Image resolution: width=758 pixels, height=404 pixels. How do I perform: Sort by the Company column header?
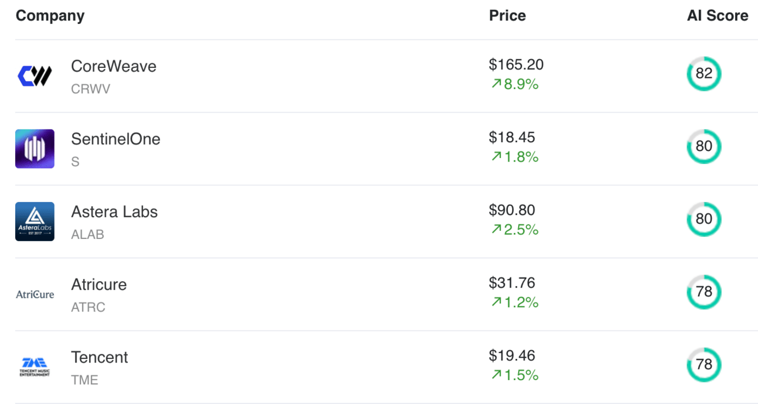click(x=50, y=16)
